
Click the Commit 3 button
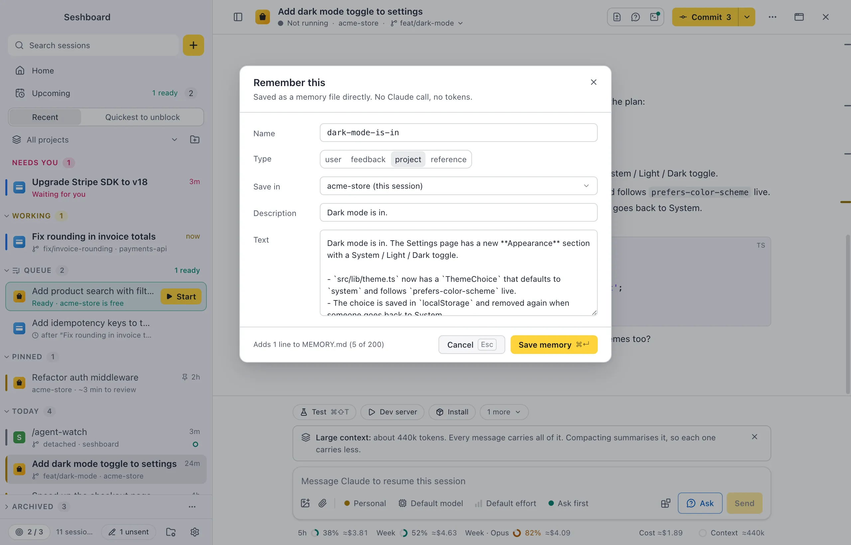point(705,17)
